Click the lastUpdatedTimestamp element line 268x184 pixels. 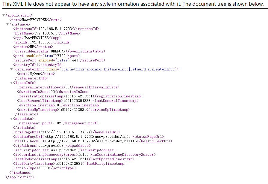point(74,159)
